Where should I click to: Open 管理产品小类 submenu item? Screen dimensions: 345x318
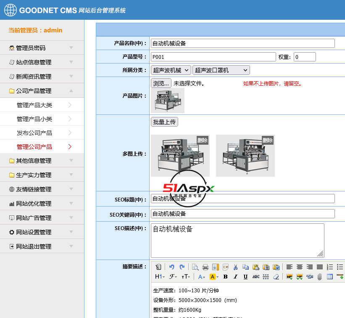point(42,119)
